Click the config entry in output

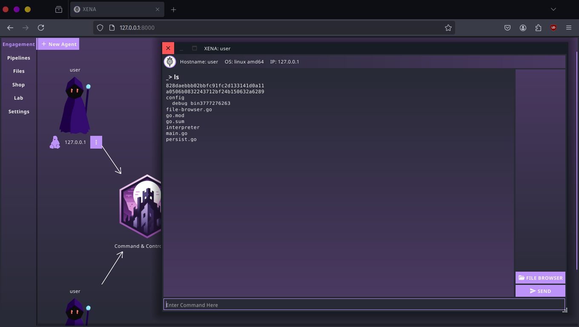[175, 98]
